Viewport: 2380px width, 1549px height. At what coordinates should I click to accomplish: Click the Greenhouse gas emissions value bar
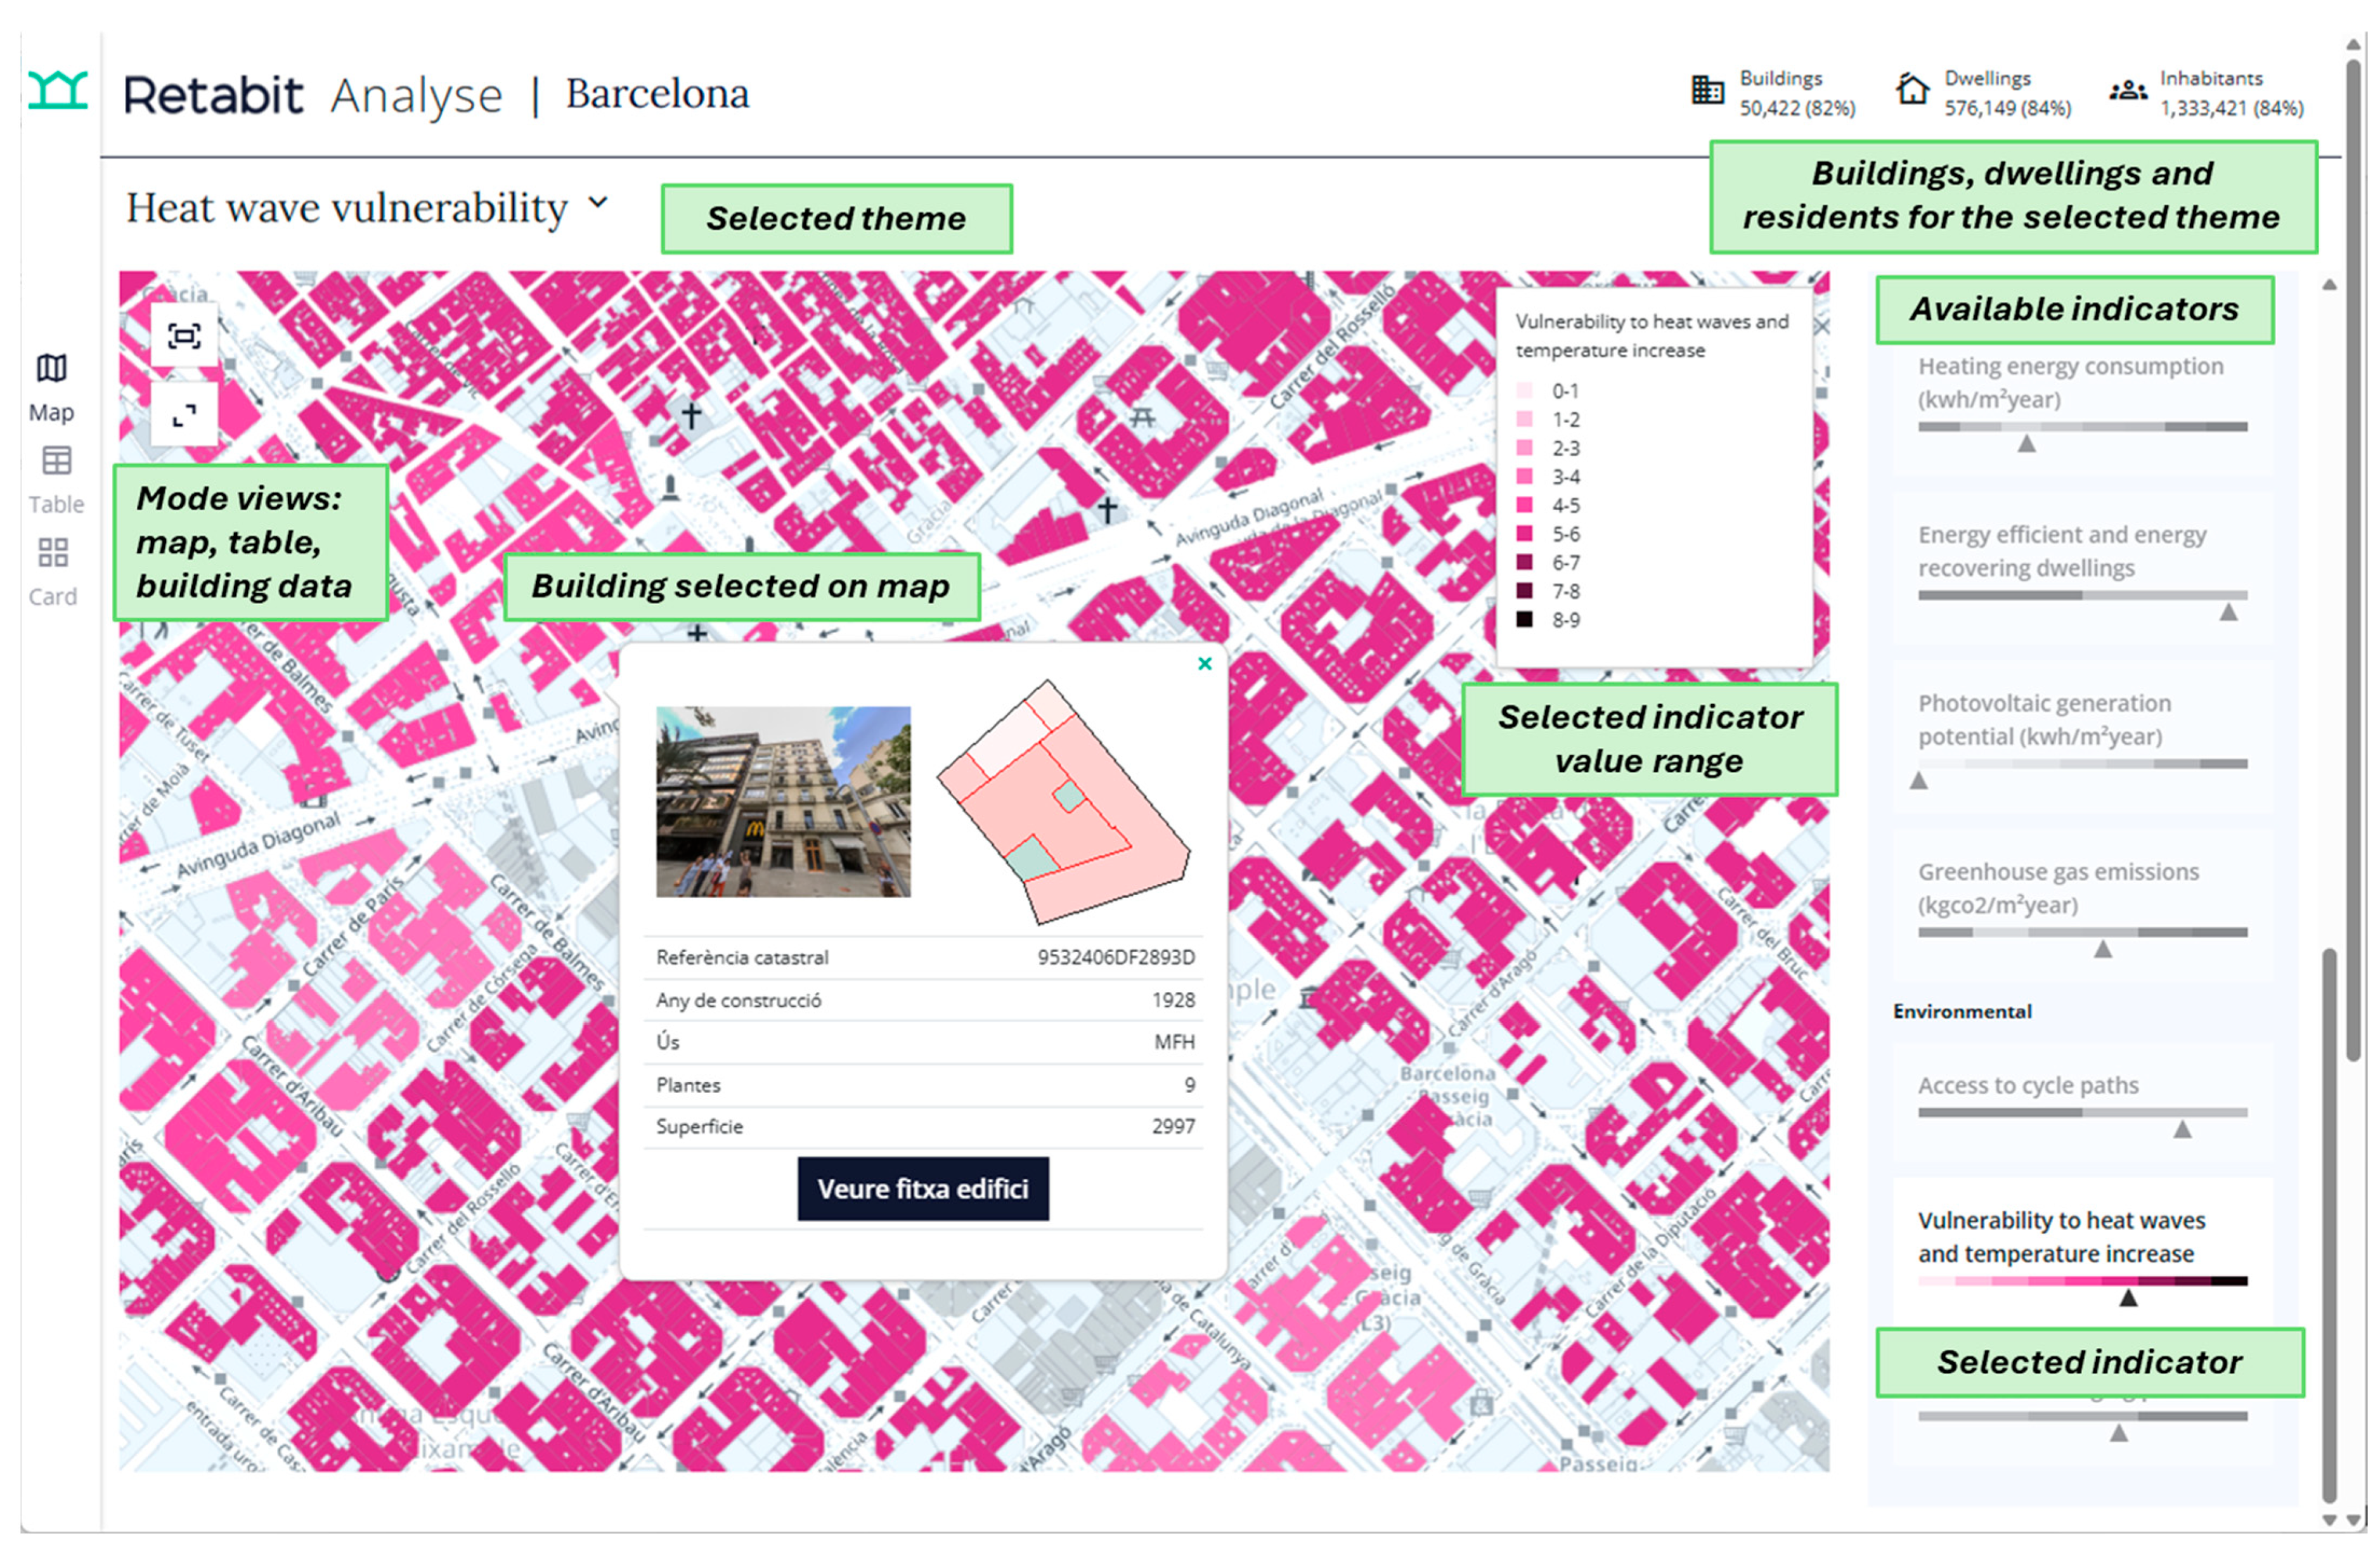point(2082,932)
